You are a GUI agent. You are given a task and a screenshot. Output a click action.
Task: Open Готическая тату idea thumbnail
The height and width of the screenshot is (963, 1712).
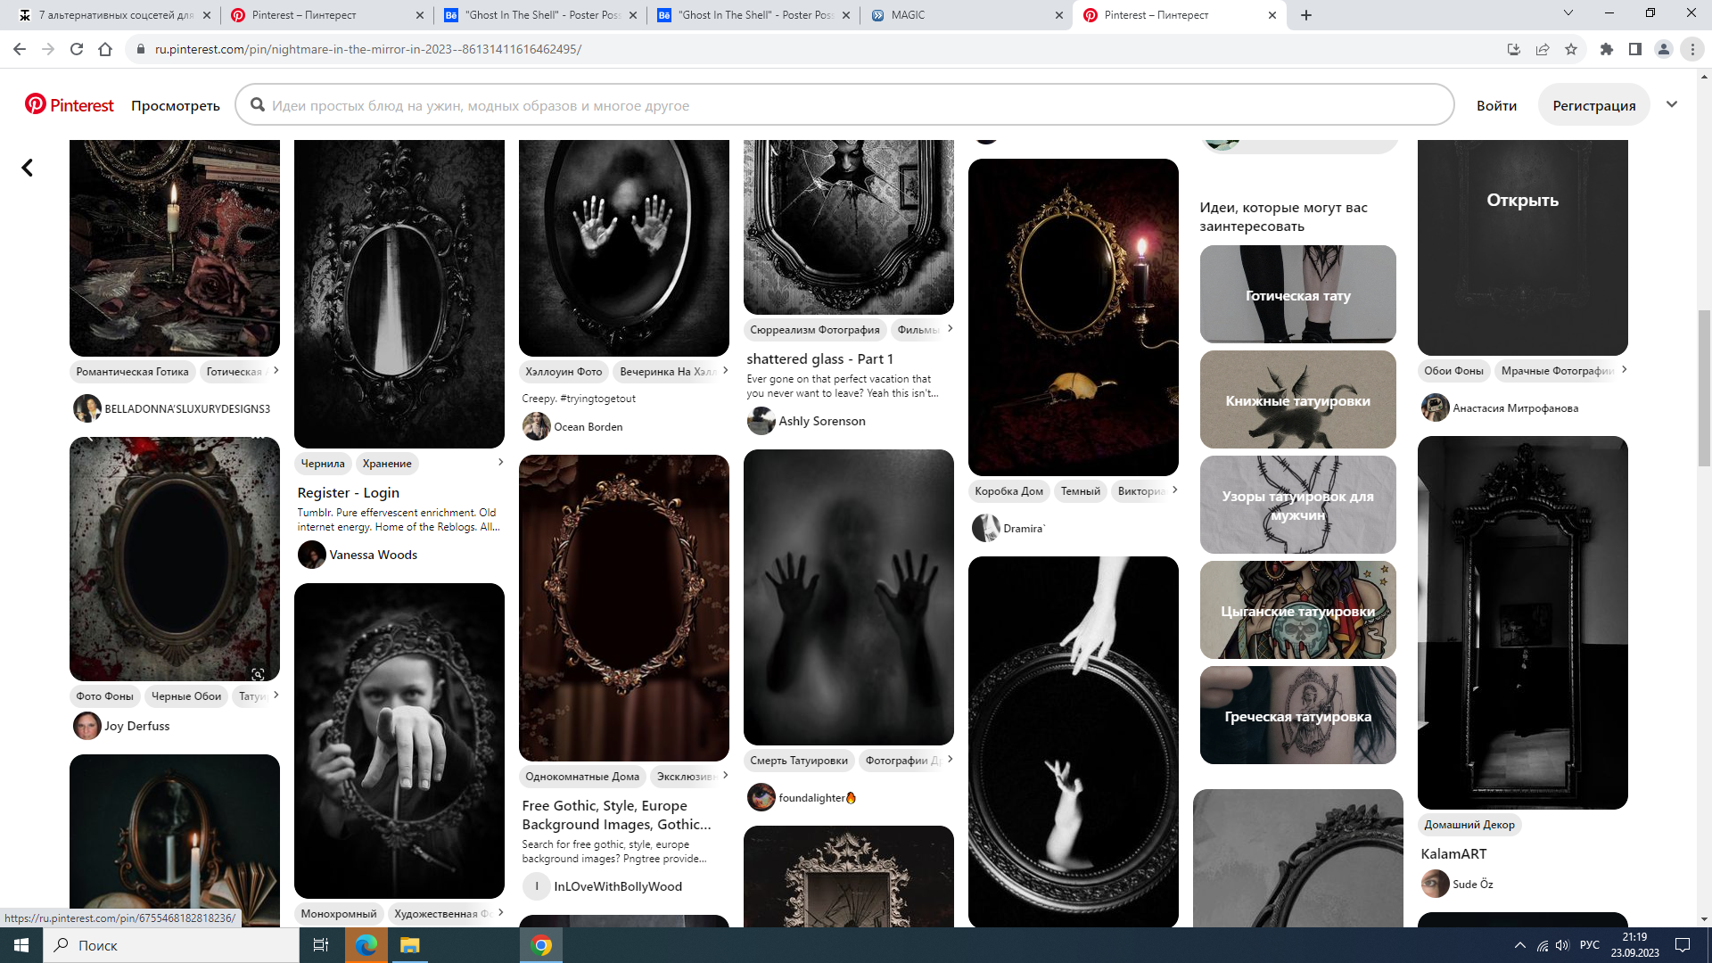[1297, 294]
